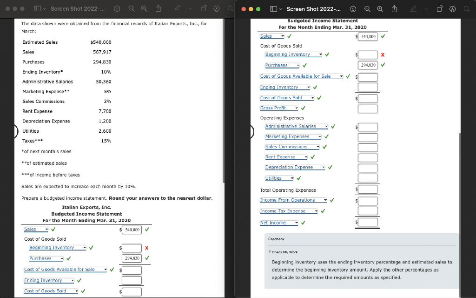Open highlight options chevron in left window

point(190,9)
